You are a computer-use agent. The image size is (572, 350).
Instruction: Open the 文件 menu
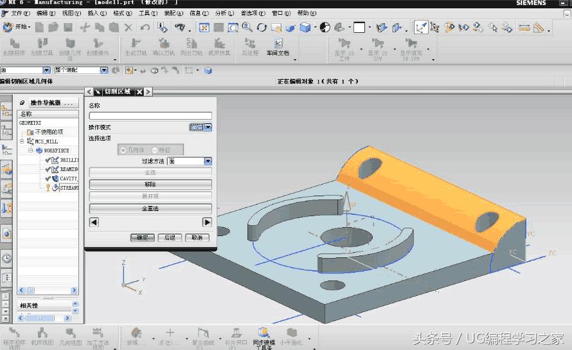pyautogui.click(x=20, y=13)
